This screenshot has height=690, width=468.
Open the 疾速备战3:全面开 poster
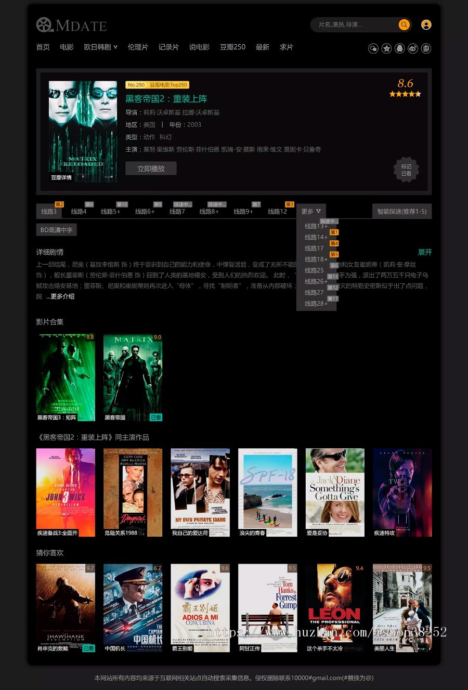pos(66,492)
